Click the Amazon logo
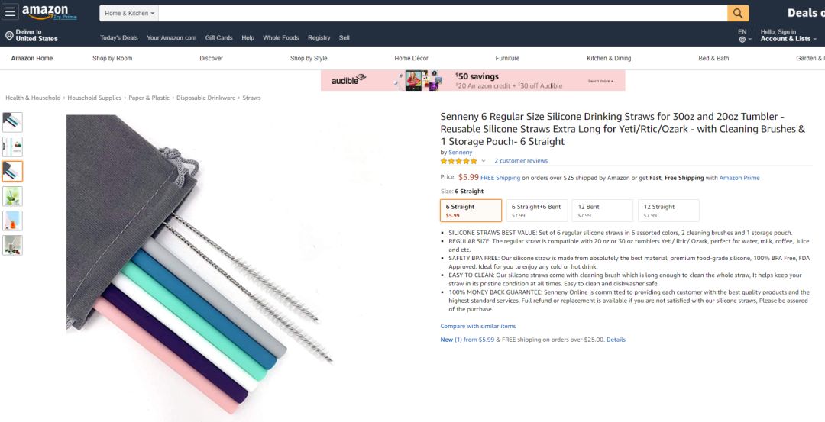This screenshot has height=422, width=825. pos(45,12)
